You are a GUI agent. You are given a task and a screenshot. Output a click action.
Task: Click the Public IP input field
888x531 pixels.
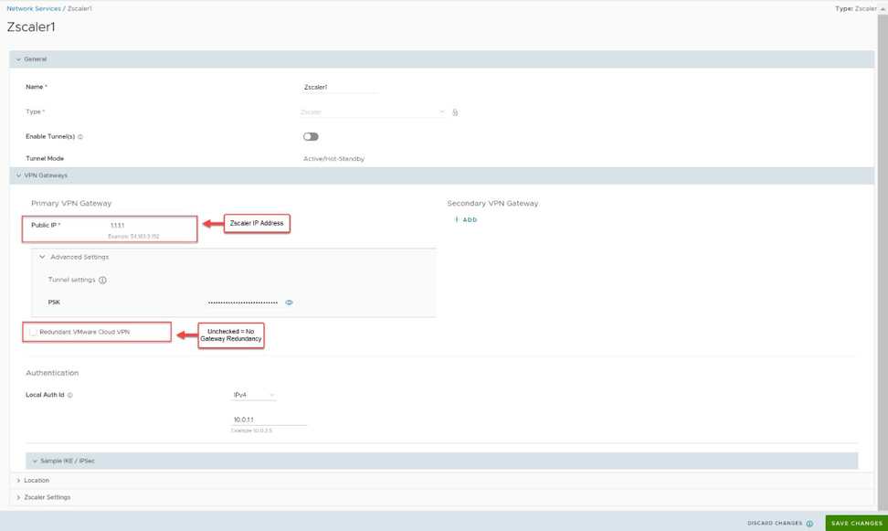146,225
